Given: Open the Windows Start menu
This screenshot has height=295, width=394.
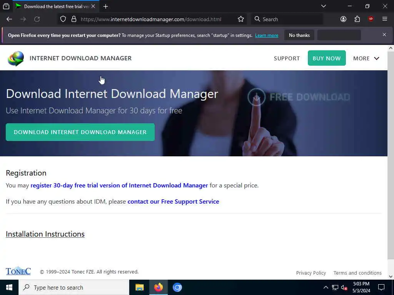Looking at the screenshot, I should 9,287.
